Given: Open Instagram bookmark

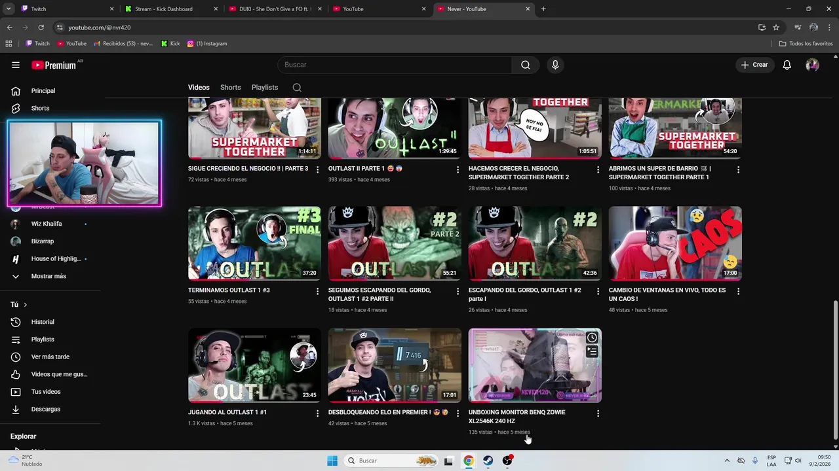Looking at the screenshot, I should 207,44.
